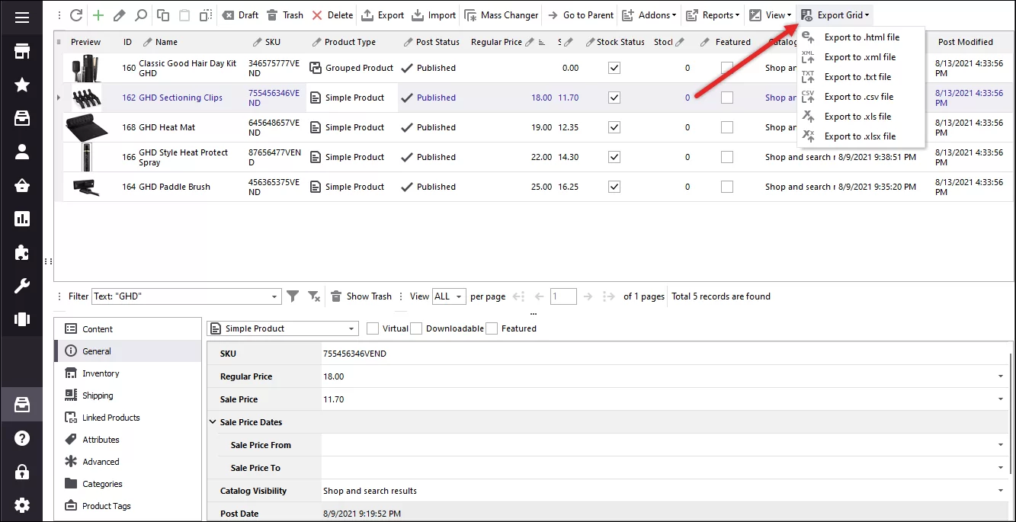Click the Copy products icon
This screenshot has width=1016, height=522.
click(x=162, y=14)
